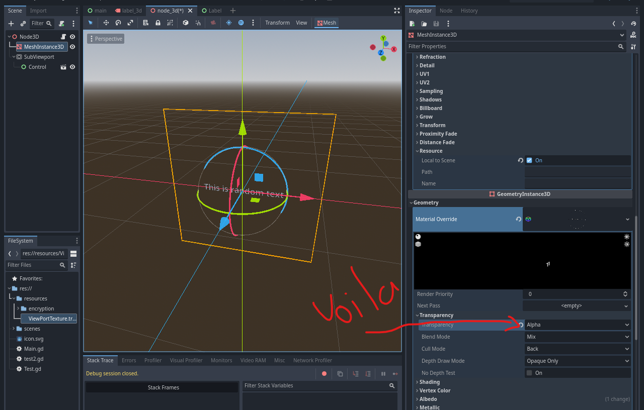Collapse the Geometry section
This screenshot has width=644, height=410.
425,203
